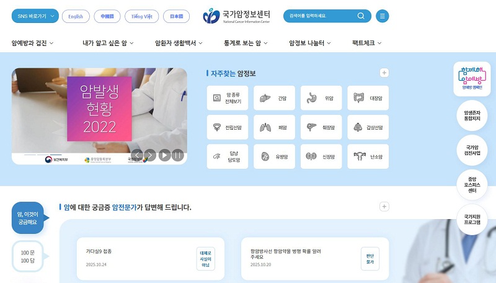This screenshot has height=283, width=496.
Task: Play the banner slideshow
Action: 164,155
